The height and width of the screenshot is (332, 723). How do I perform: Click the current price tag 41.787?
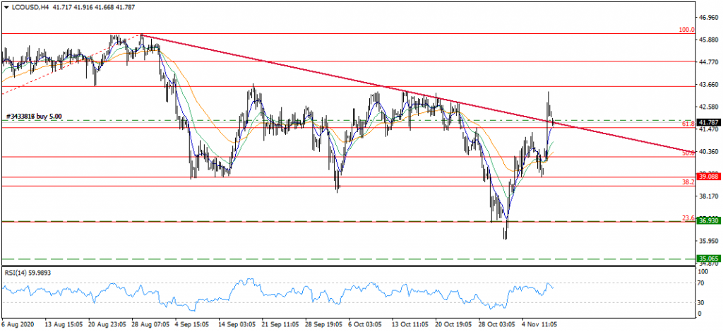point(707,122)
